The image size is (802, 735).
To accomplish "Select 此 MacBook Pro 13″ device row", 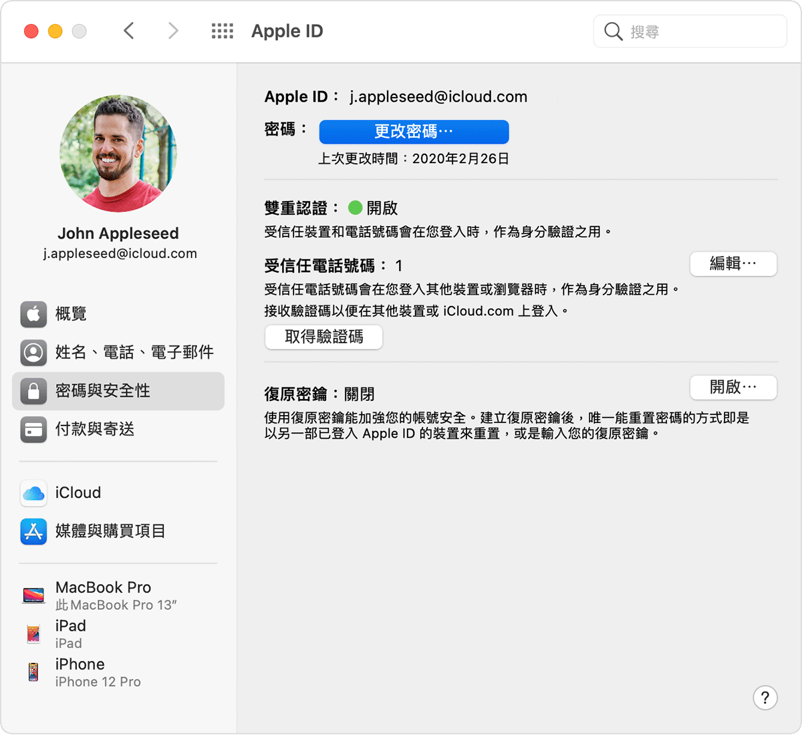I will click(x=118, y=595).
